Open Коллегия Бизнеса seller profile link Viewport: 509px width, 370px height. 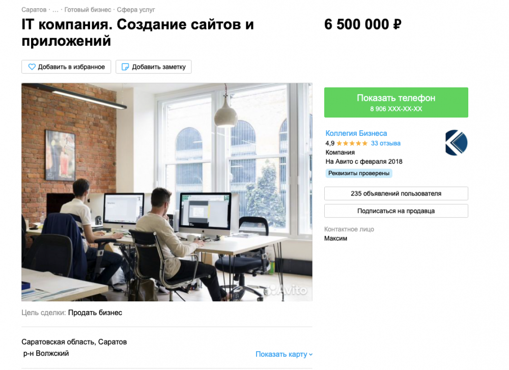356,133
